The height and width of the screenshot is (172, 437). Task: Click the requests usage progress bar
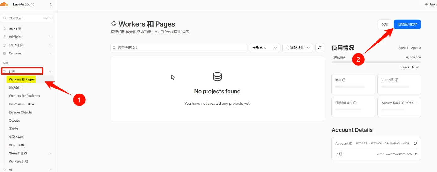click(376, 62)
